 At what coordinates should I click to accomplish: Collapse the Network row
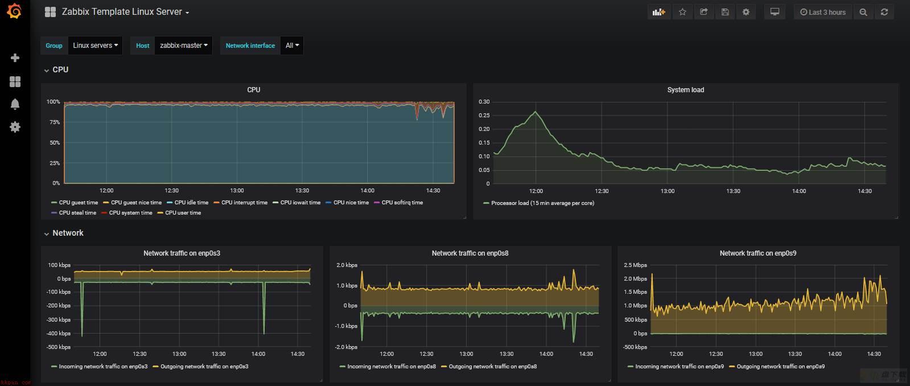point(64,233)
